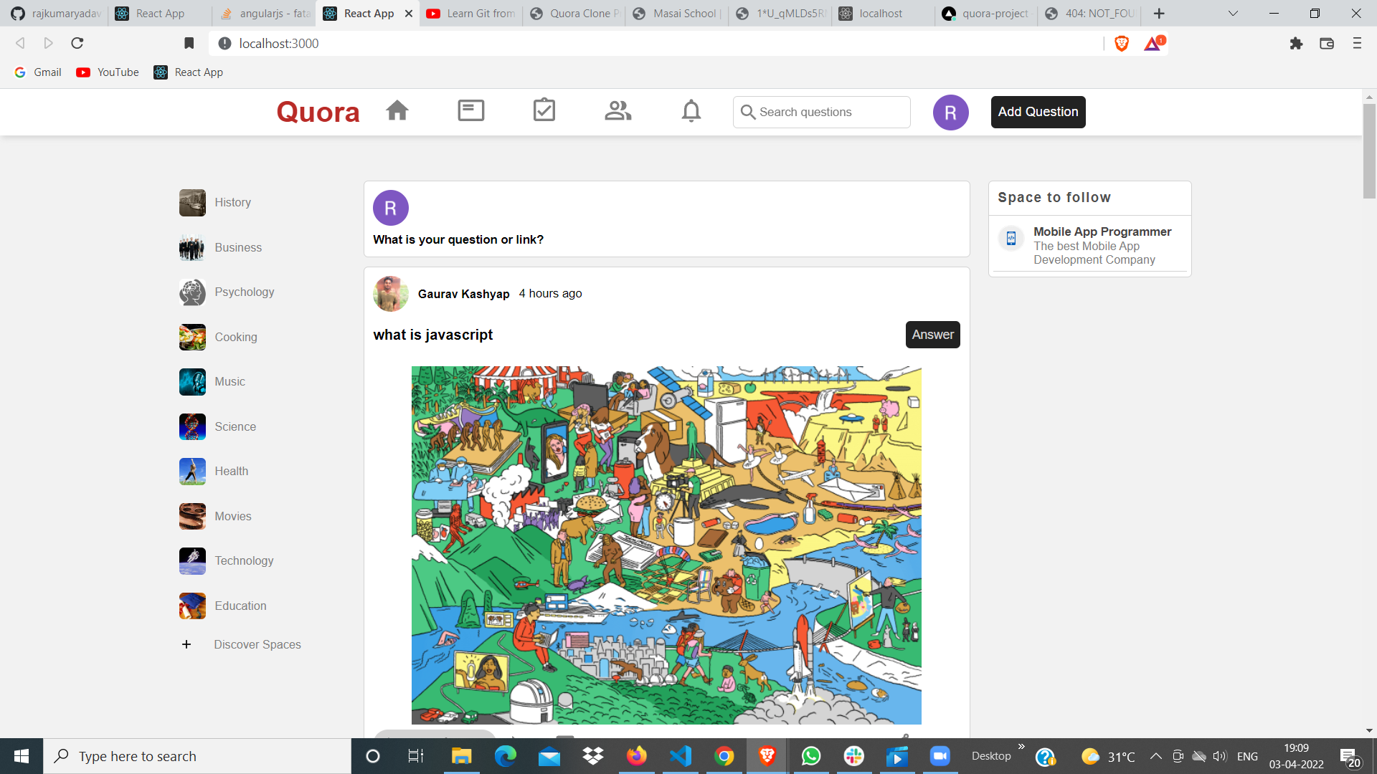Open the Brave Rewards triangle icon
Image resolution: width=1377 pixels, height=774 pixels.
click(x=1154, y=43)
